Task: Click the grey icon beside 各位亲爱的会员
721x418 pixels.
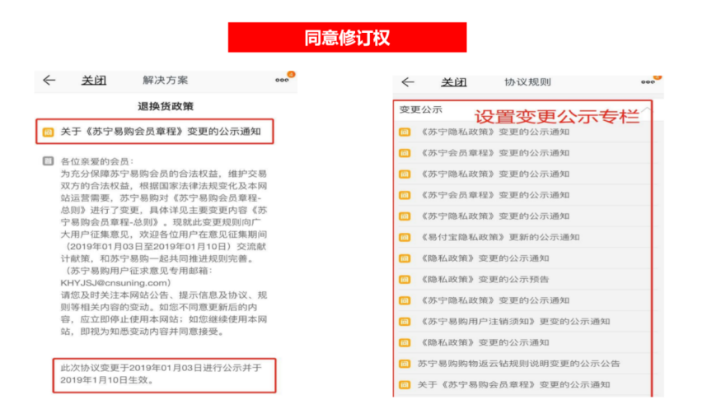Action: point(48,160)
